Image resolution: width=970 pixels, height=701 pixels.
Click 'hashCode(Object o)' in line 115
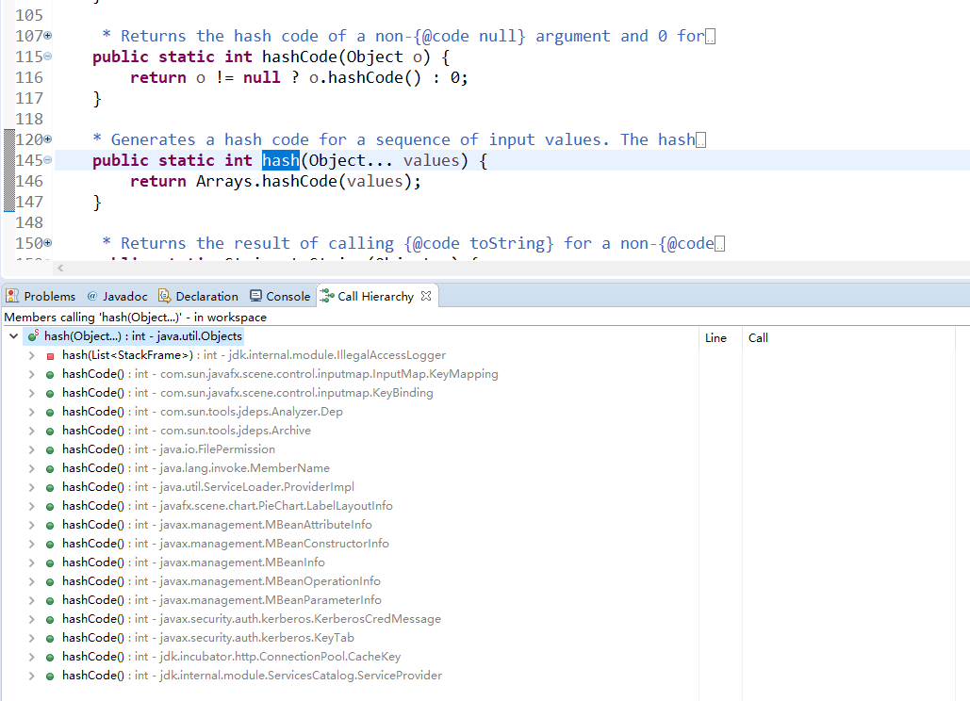347,57
